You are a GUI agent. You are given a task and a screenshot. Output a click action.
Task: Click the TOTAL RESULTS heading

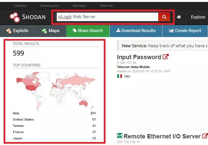26,44
